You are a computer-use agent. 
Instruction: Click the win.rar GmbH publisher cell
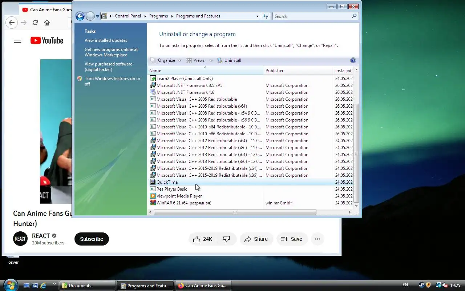coord(279,203)
